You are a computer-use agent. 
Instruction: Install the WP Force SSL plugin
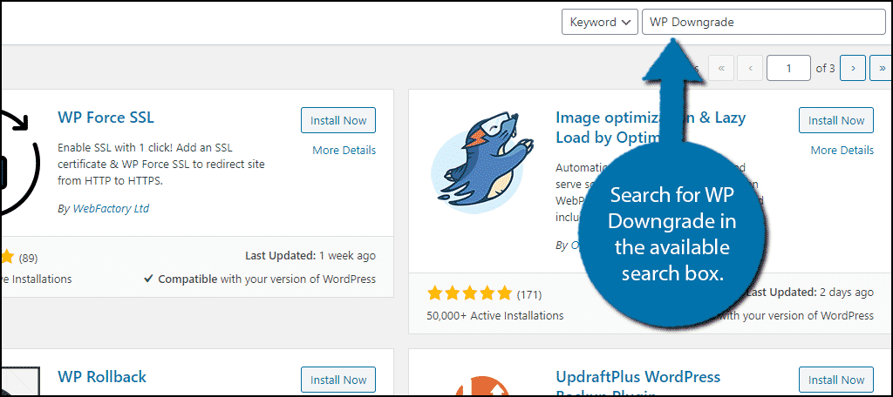pos(338,120)
